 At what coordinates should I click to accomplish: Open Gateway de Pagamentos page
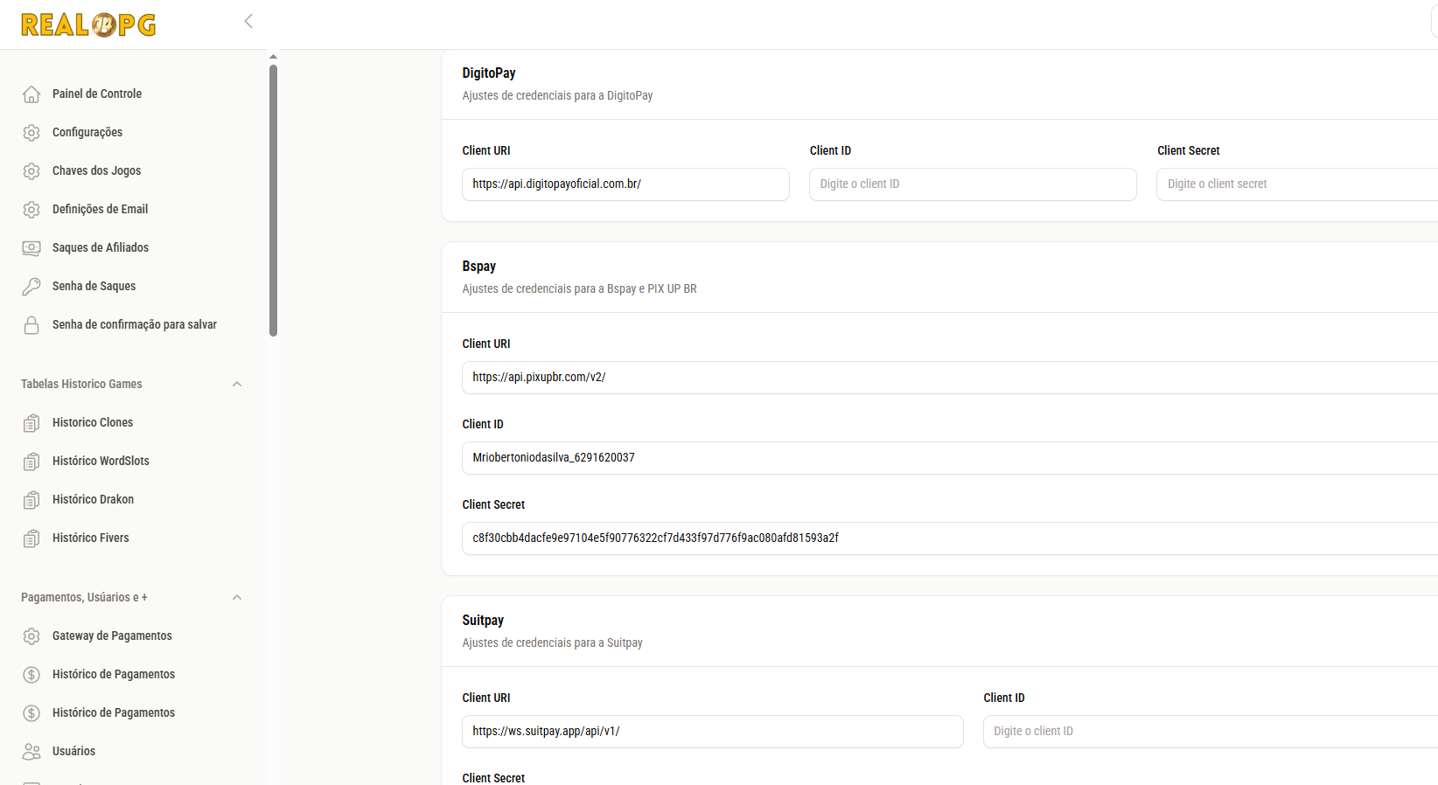coord(112,636)
